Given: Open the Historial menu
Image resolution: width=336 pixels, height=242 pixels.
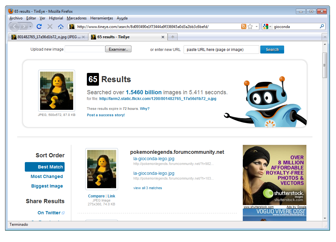Looking at the screenshot, I should point(56,18).
